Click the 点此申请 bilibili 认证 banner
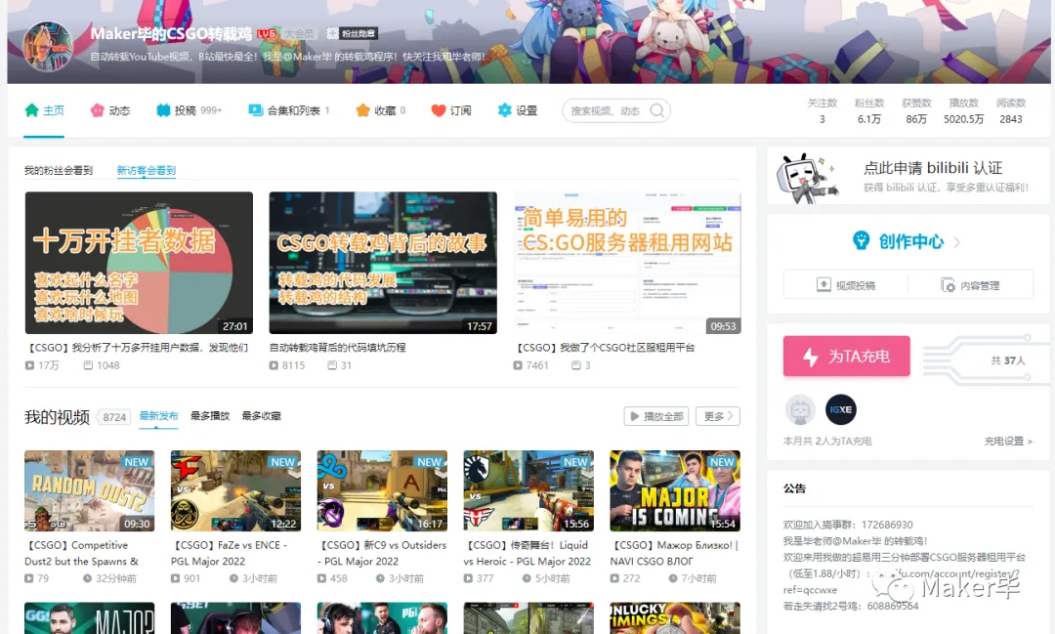This screenshot has height=634, width=1055. [x=908, y=177]
